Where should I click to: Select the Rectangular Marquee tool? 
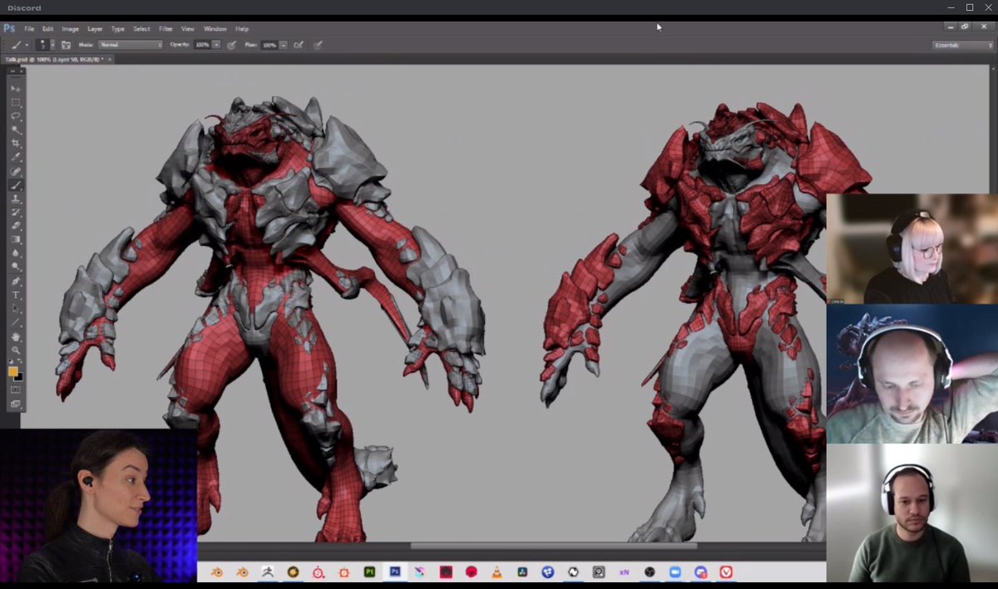pos(16,102)
